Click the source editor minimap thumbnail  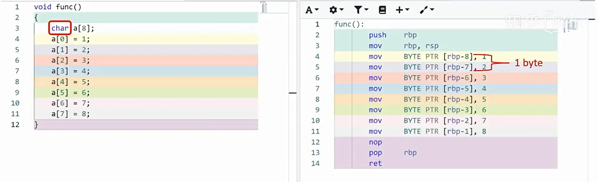tap(264, 7)
